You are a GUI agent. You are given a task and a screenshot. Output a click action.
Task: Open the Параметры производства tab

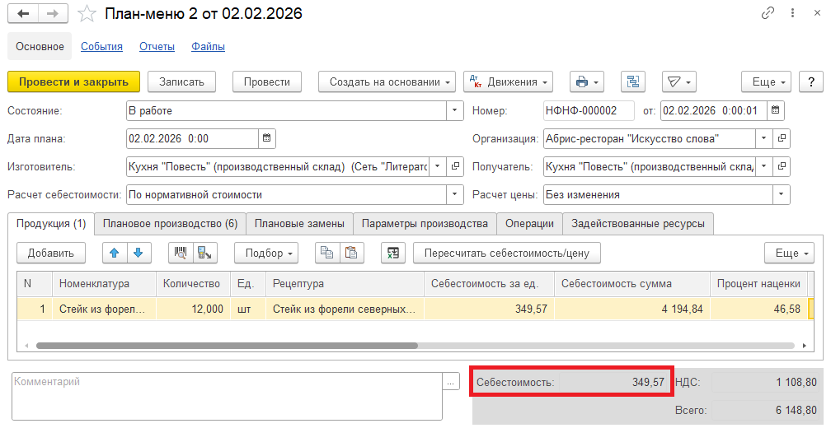click(425, 224)
